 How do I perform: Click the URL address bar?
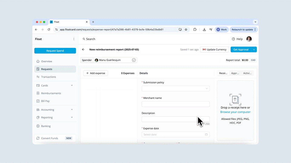pos(112,30)
